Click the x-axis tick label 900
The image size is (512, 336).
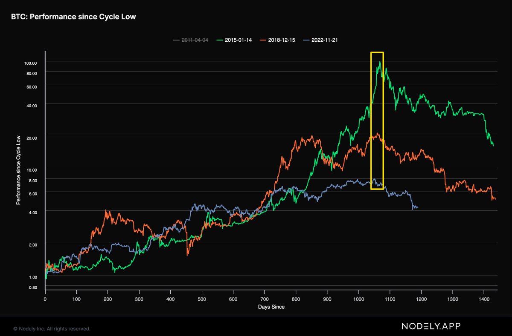tap(327, 299)
